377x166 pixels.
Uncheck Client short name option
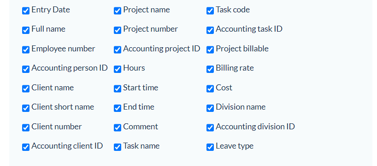pos(26,108)
